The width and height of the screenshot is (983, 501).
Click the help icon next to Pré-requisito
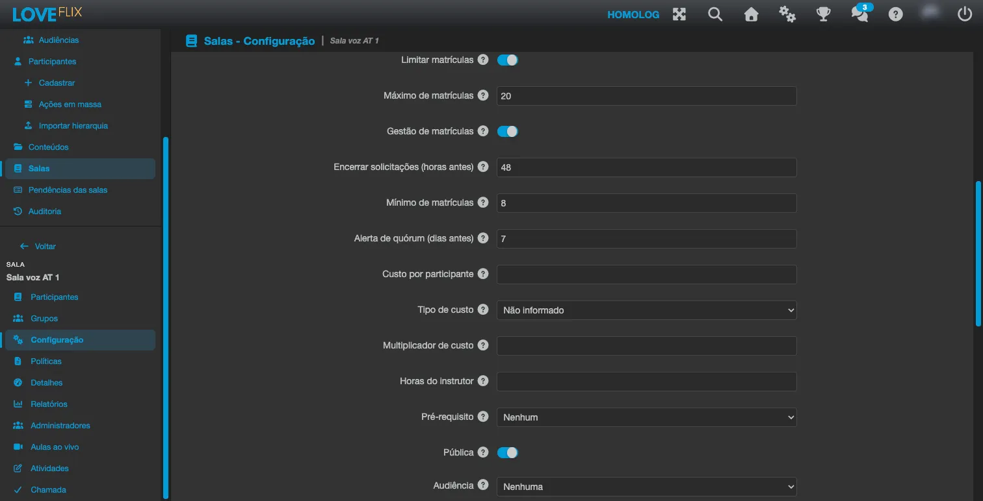[x=483, y=417]
